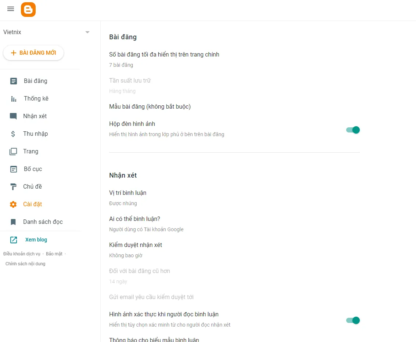Click the BÀI ĐĂNG MỚI button
This screenshot has height=342, width=416.
pyautogui.click(x=33, y=53)
